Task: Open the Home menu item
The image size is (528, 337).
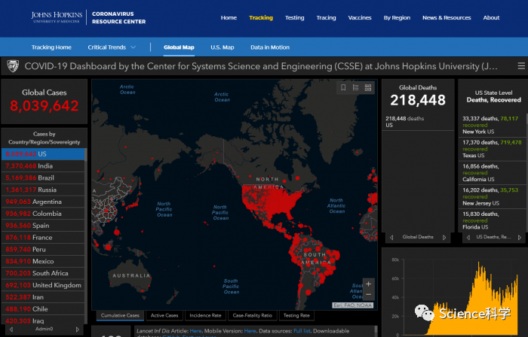Action: pos(229,17)
